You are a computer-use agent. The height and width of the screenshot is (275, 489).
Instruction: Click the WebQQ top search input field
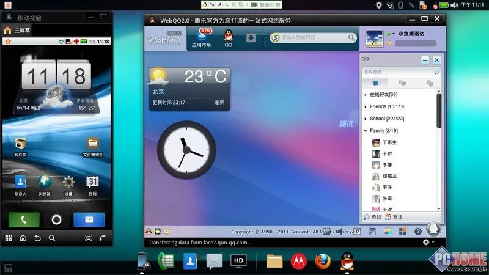[314, 37]
